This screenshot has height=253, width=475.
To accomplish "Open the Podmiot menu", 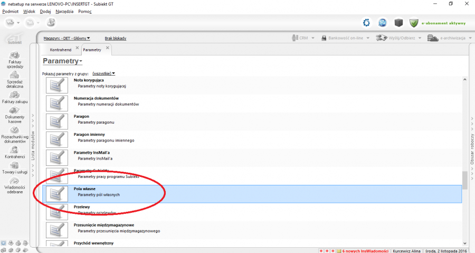I will point(11,11).
